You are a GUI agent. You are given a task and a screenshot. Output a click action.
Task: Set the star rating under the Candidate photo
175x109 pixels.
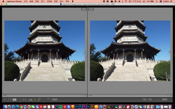[130, 96]
